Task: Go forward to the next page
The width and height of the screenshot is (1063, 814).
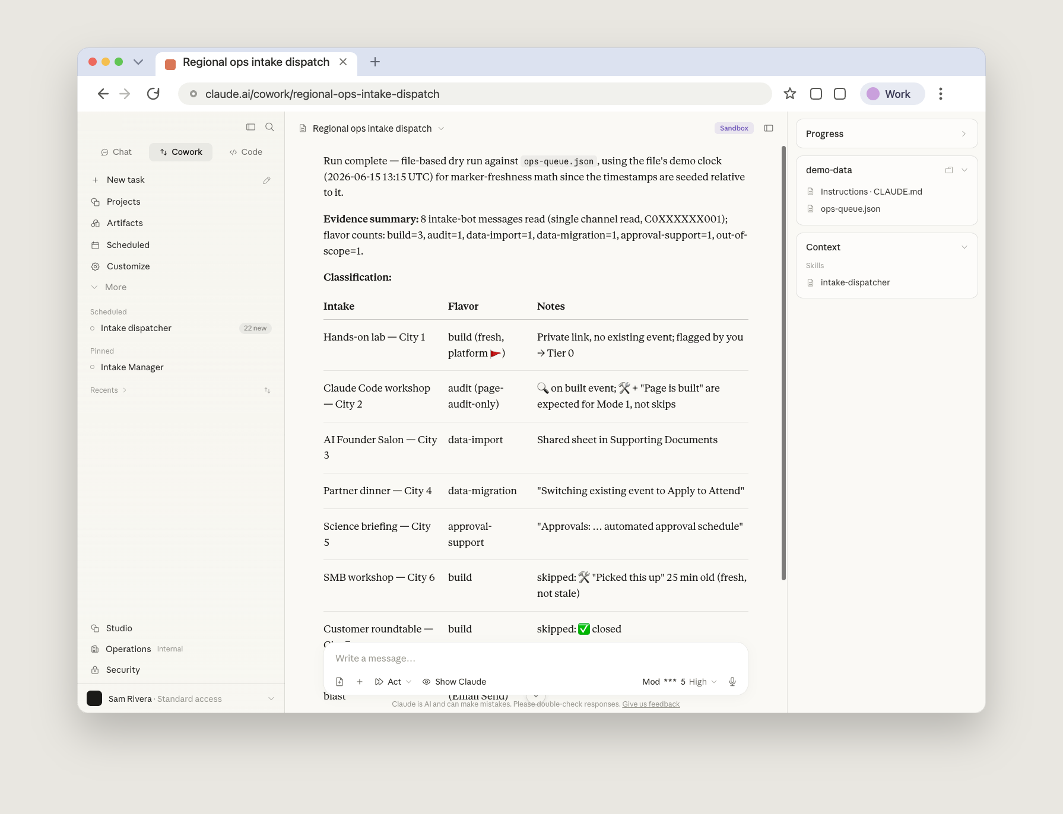Action: pyautogui.click(x=125, y=94)
